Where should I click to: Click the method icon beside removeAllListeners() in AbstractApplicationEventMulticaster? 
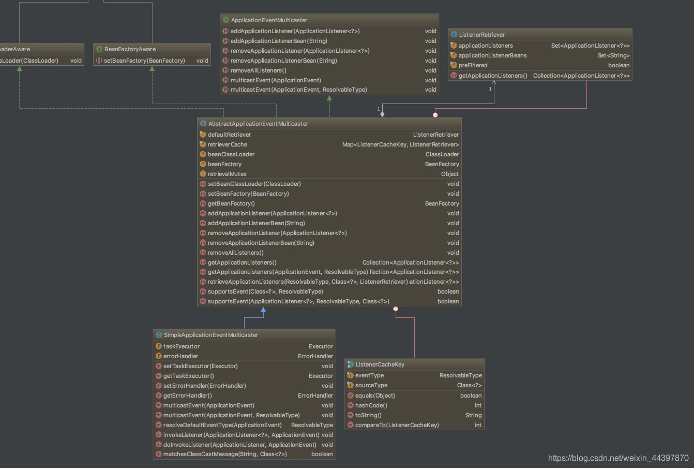[203, 253]
